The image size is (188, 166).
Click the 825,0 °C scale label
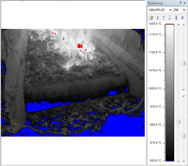pos(156,161)
